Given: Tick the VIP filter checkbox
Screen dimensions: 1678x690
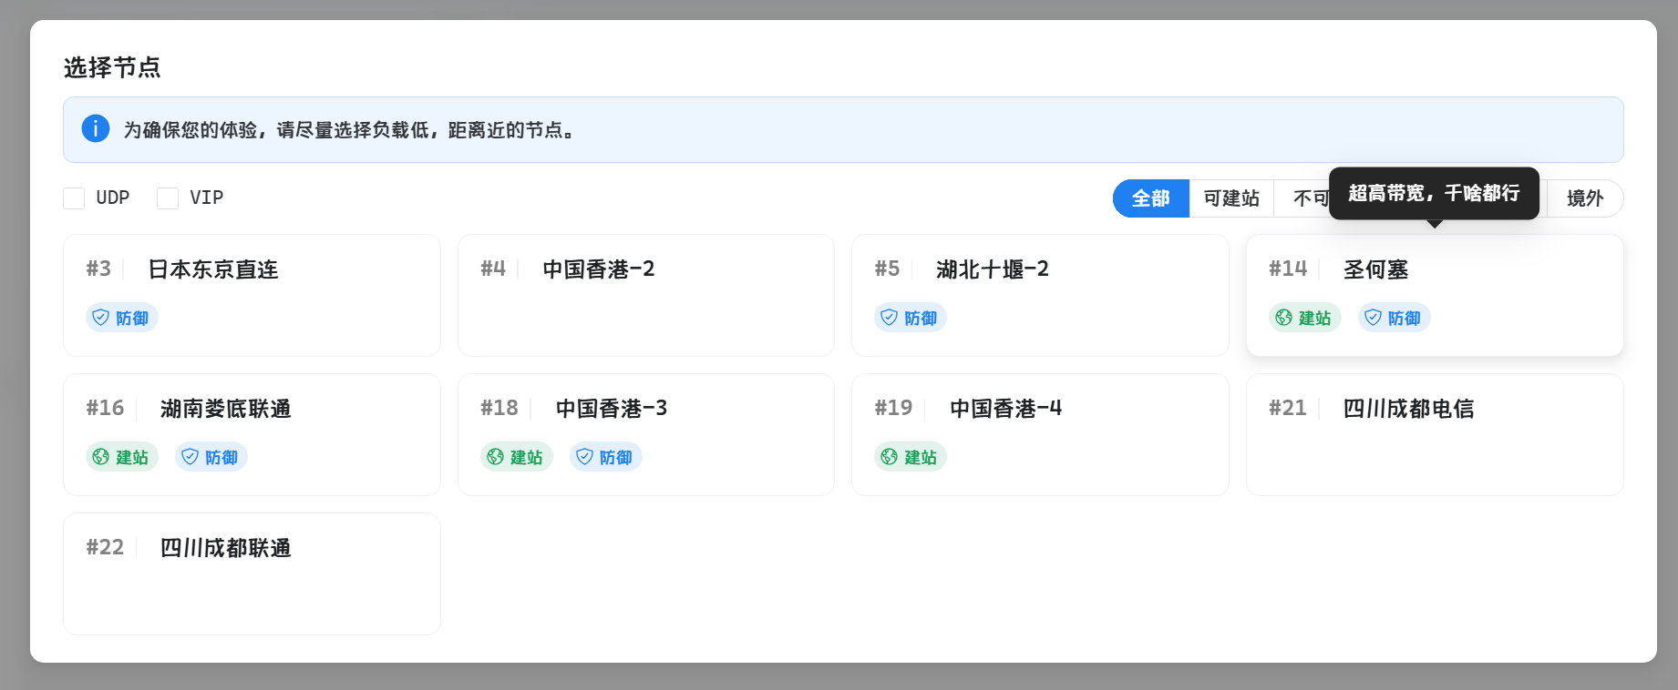Looking at the screenshot, I should tap(168, 198).
